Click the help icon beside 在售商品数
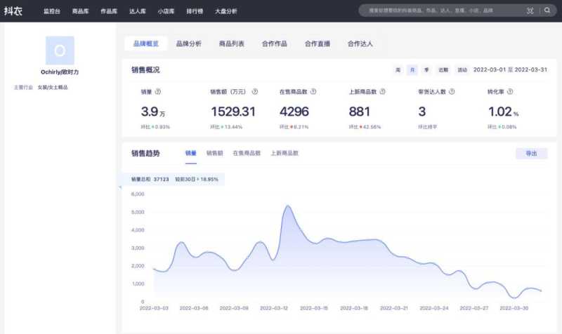 tap(313, 92)
